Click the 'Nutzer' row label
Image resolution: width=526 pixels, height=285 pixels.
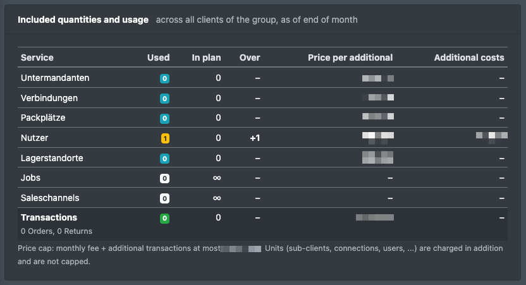[x=34, y=138]
